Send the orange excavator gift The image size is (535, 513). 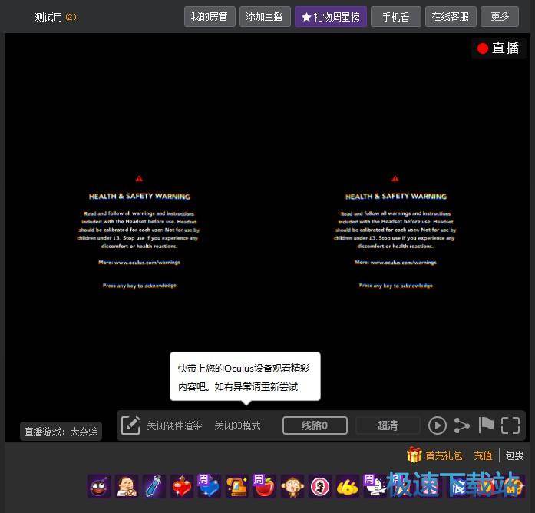[x=237, y=485]
